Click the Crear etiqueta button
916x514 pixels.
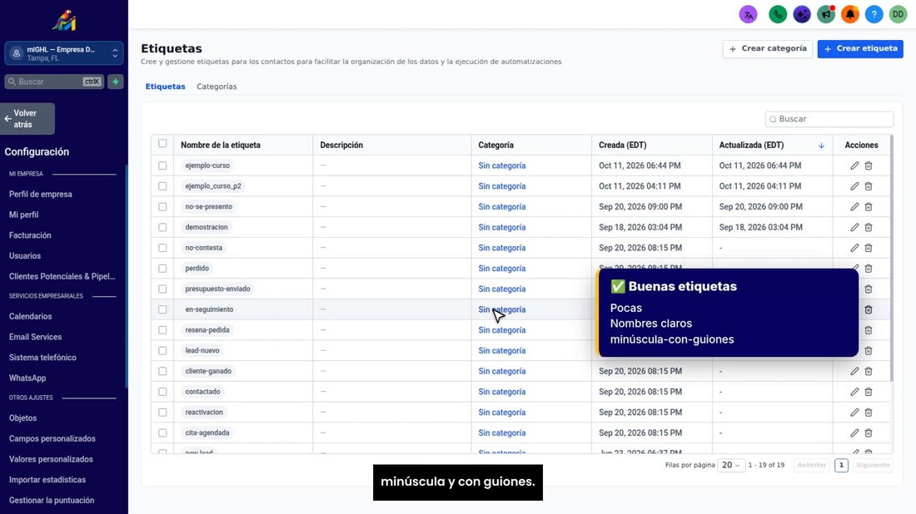(860, 49)
